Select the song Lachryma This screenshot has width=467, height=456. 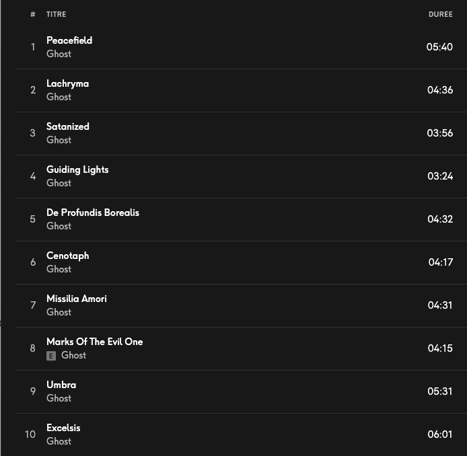(x=67, y=83)
